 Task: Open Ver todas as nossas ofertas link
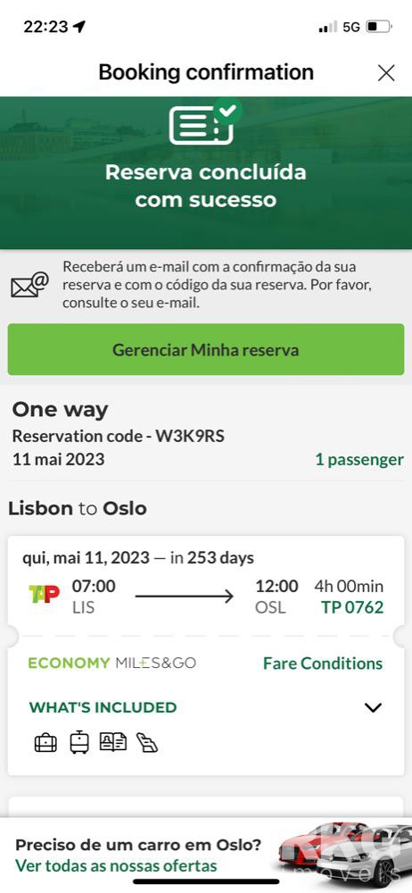116,865
